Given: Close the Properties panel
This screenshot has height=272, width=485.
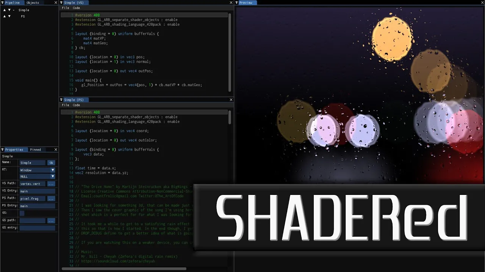Looking at the screenshot, I should coord(56,150).
